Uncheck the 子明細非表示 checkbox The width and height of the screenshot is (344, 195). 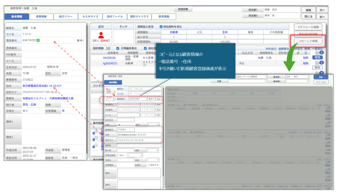click(x=118, y=48)
